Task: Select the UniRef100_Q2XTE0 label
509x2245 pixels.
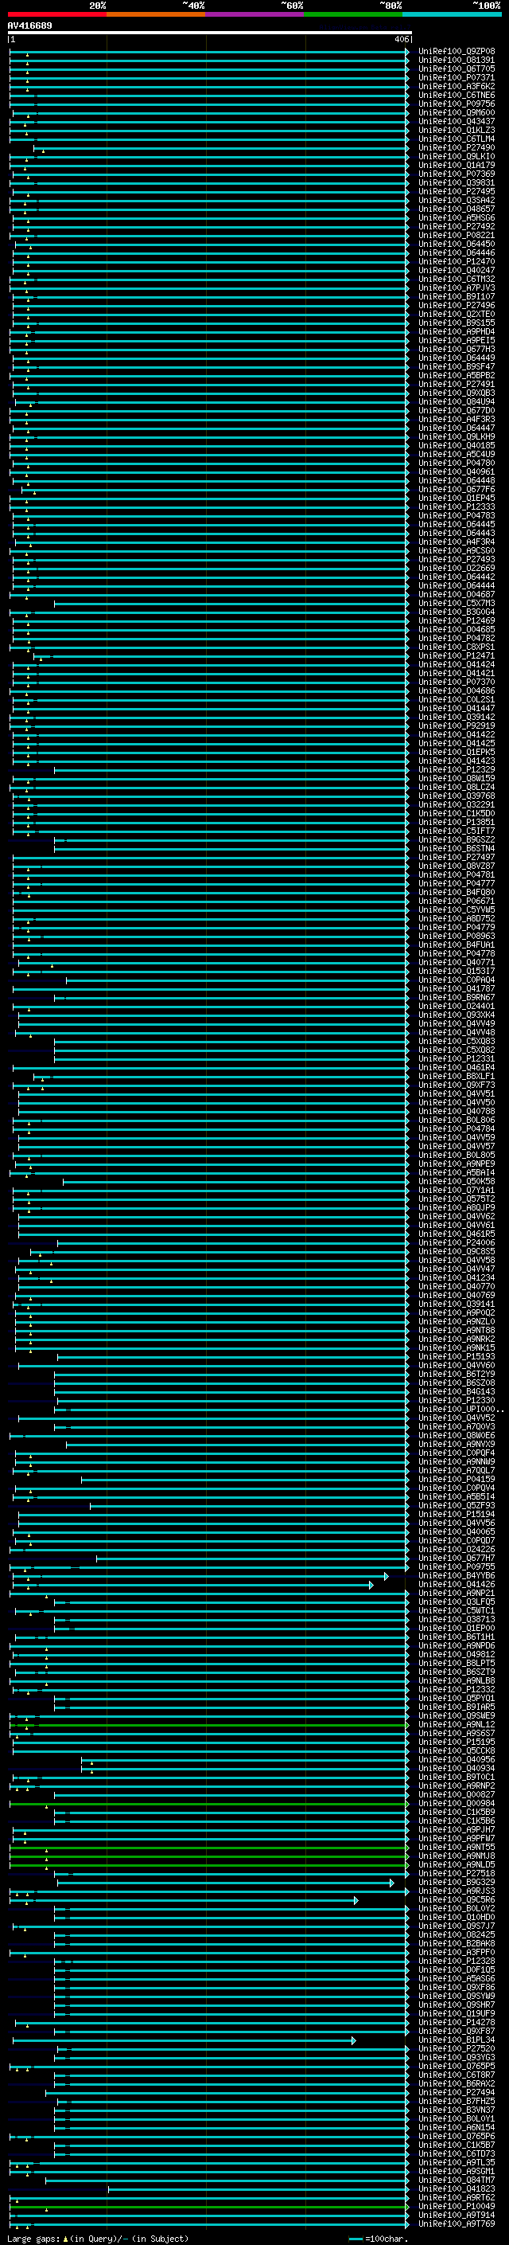Action: (x=456, y=314)
